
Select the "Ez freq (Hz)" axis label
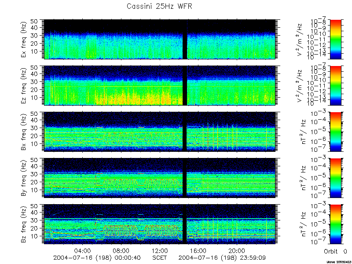click(24, 85)
